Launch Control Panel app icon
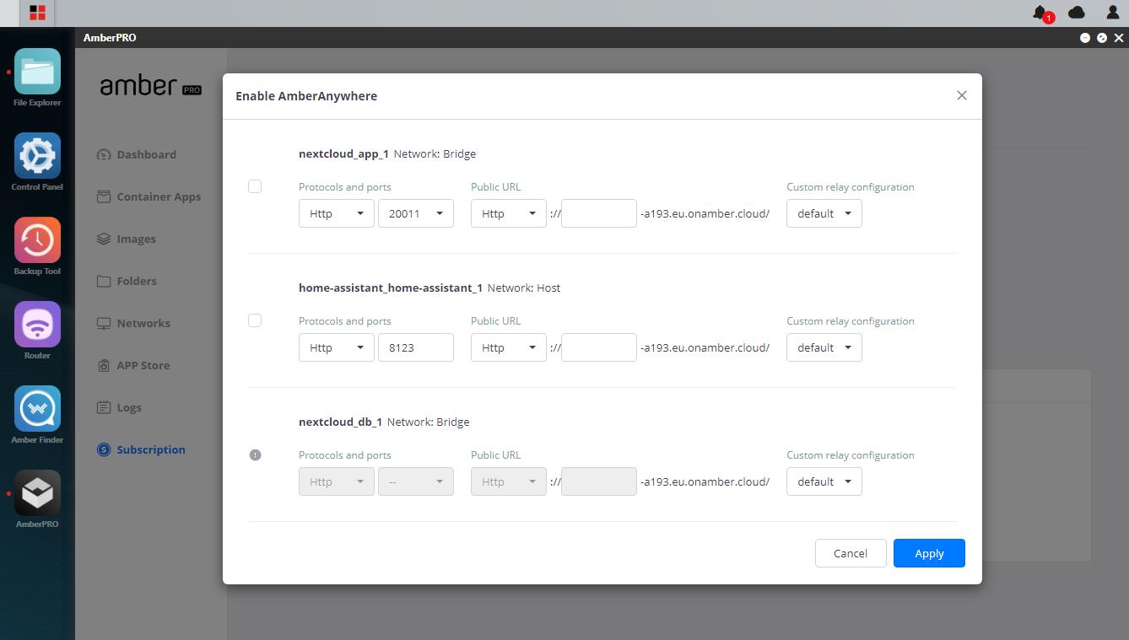 coord(37,156)
